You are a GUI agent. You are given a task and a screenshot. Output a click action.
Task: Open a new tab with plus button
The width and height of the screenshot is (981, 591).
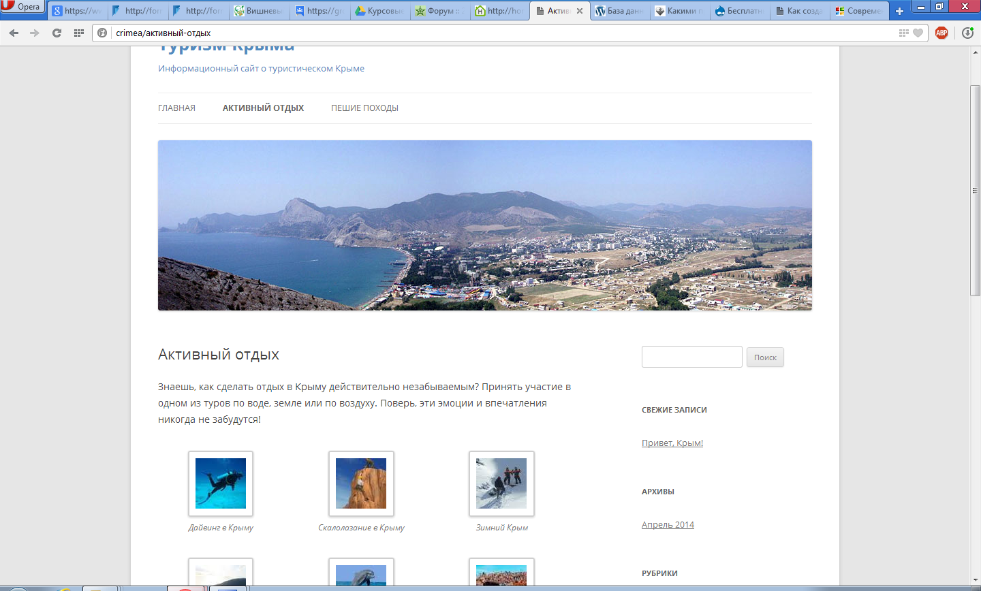point(899,11)
